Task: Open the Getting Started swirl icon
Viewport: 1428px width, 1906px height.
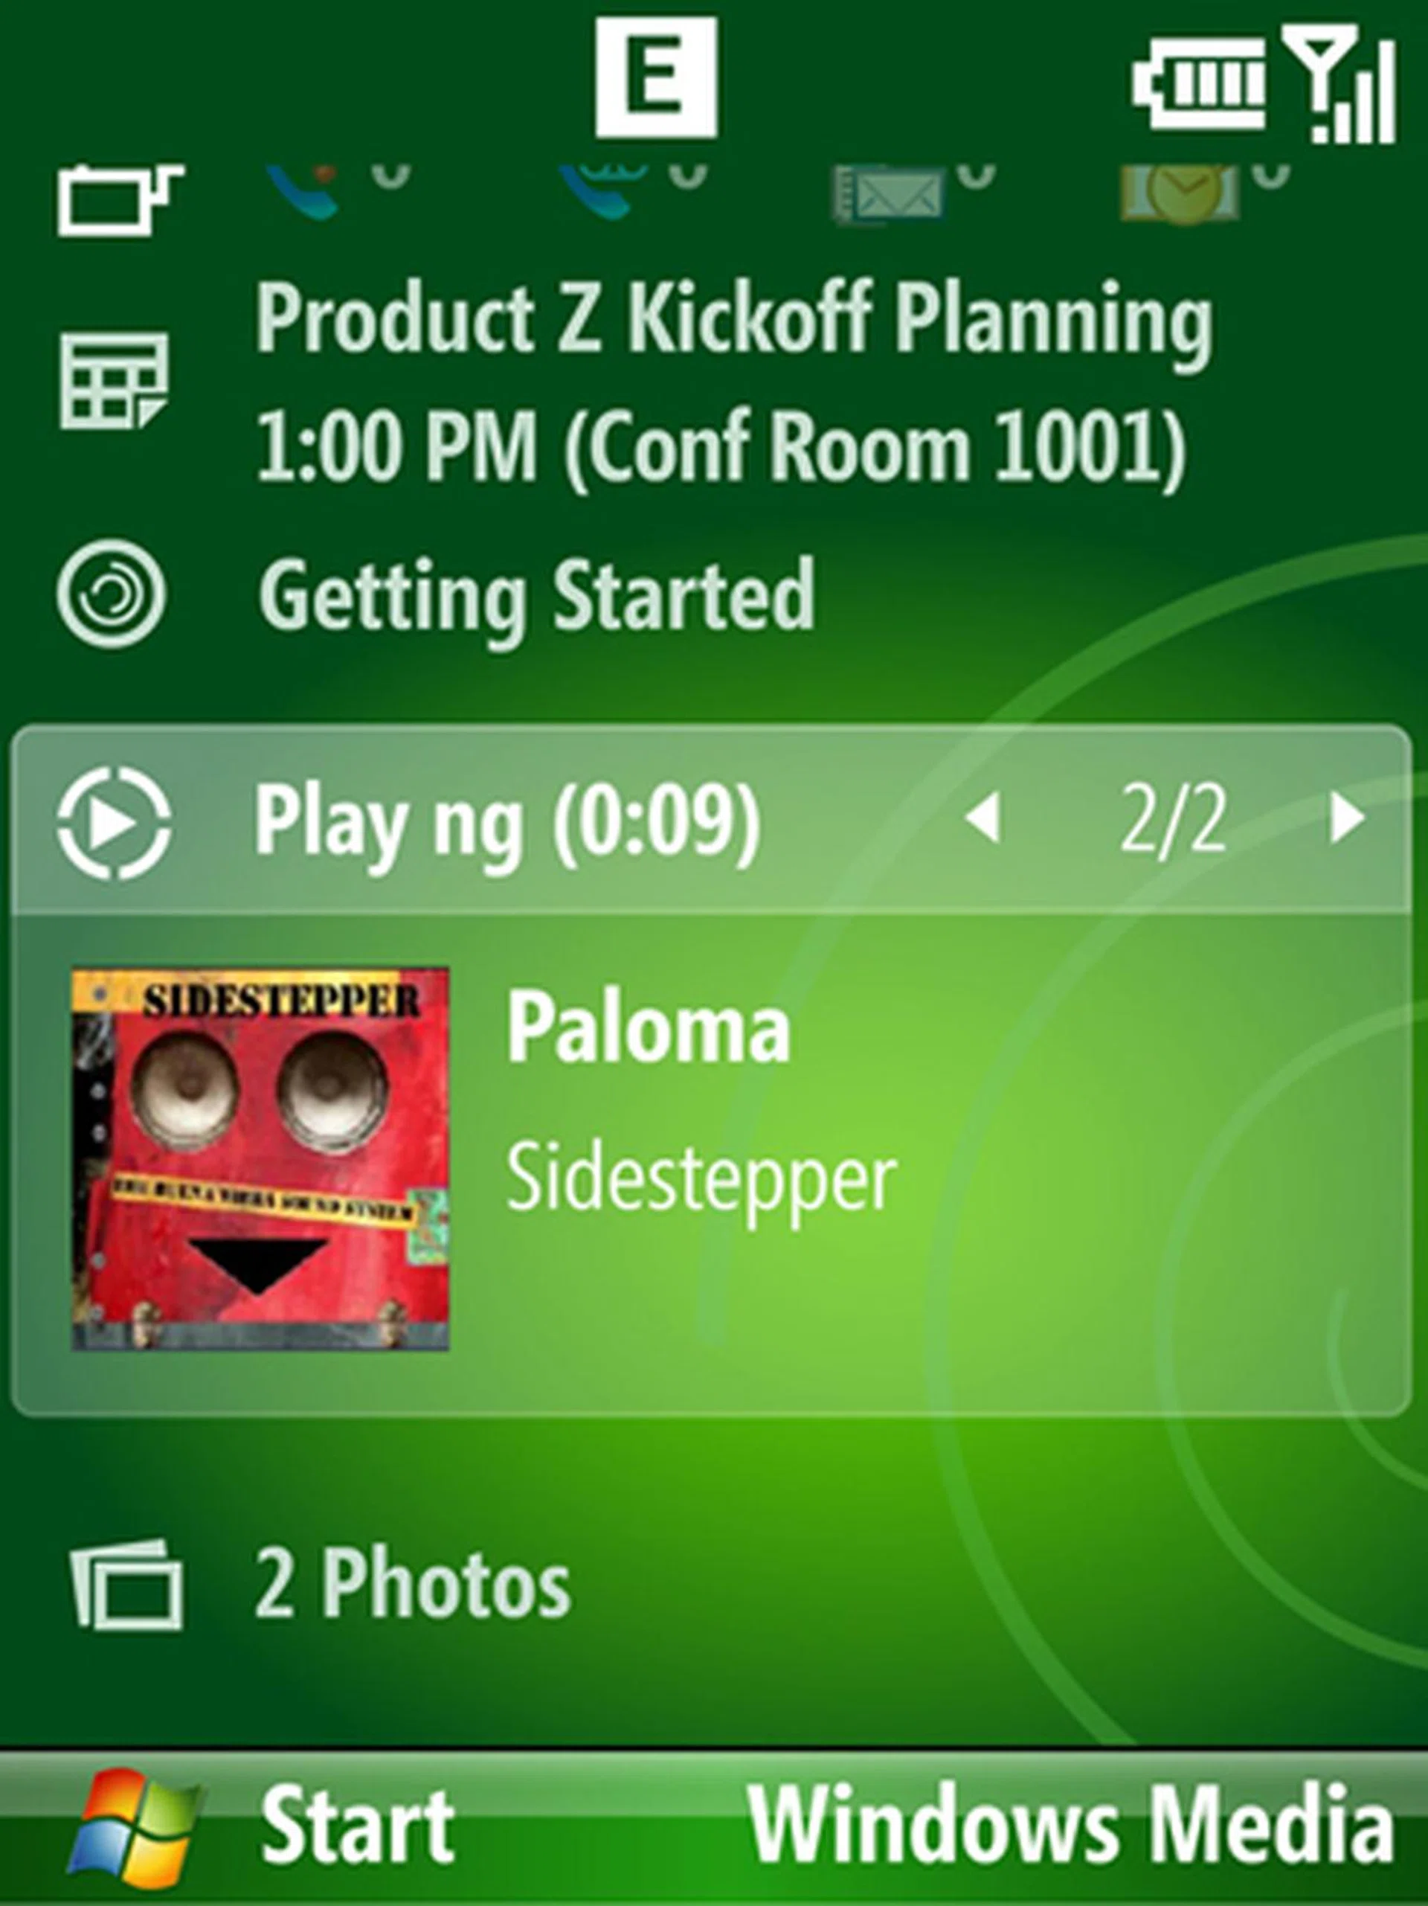Action: (111, 594)
